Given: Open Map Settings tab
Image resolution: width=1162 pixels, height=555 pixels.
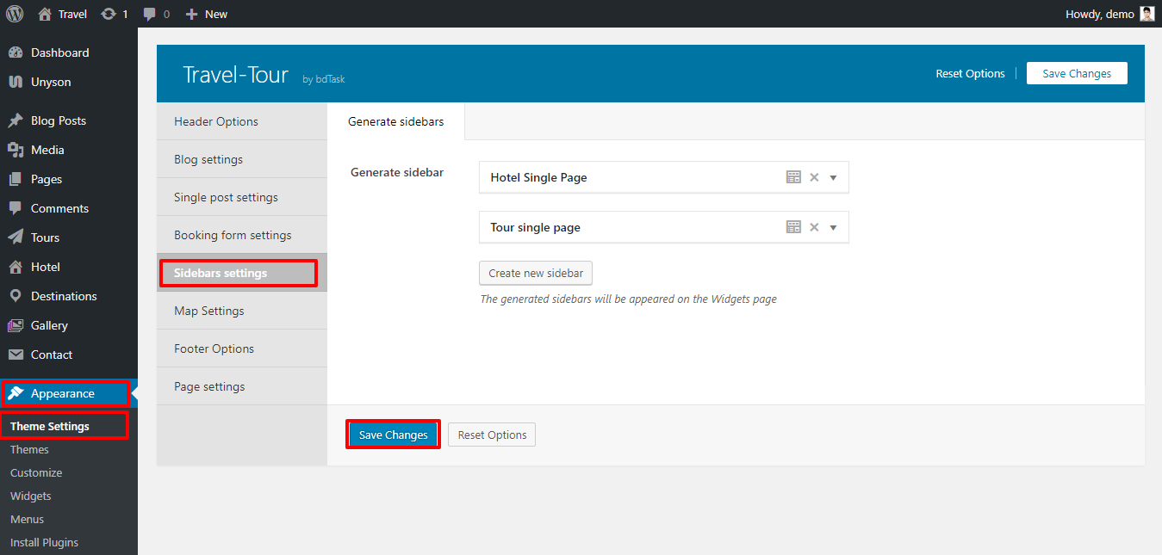Looking at the screenshot, I should 242,311.
